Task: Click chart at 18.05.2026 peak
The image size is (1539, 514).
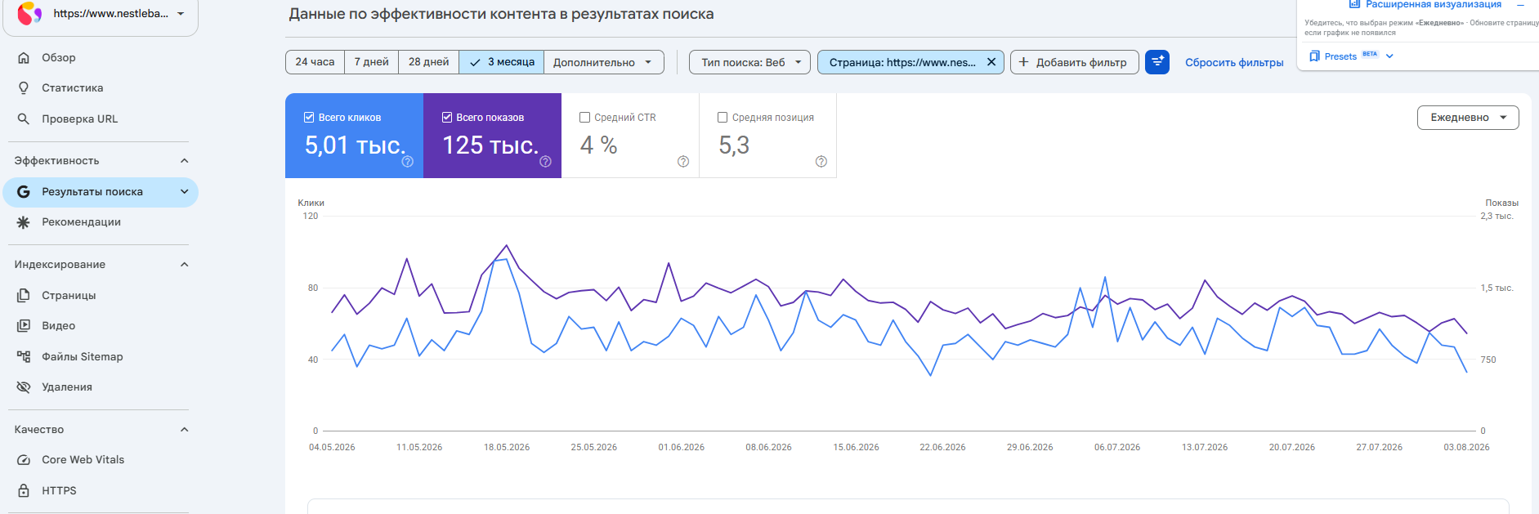Action: click(x=507, y=245)
